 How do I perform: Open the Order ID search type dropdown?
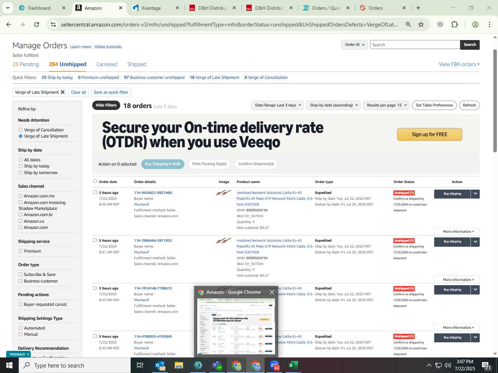click(x=354, y=45)
